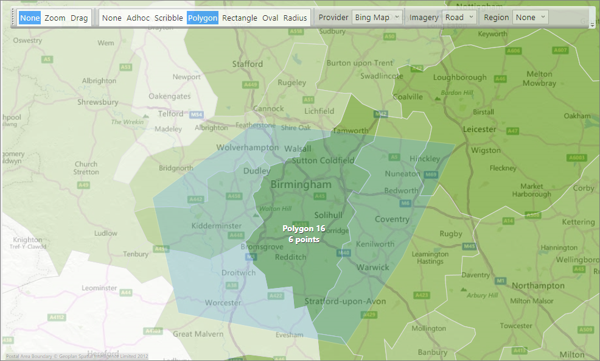The height and width of the screenshot is (361, 600).
Task: Click the Stafford town label
Action: [x=248, y=64]
